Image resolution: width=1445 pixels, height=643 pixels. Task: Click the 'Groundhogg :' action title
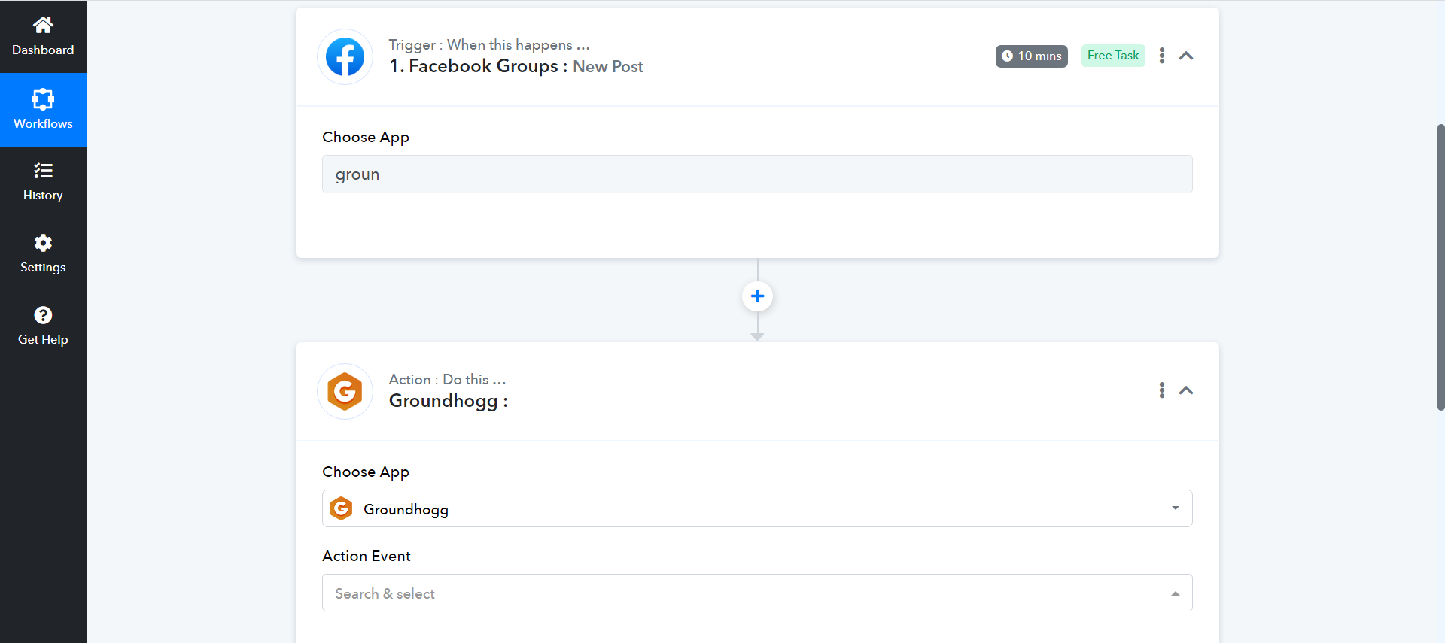point(449,402)
